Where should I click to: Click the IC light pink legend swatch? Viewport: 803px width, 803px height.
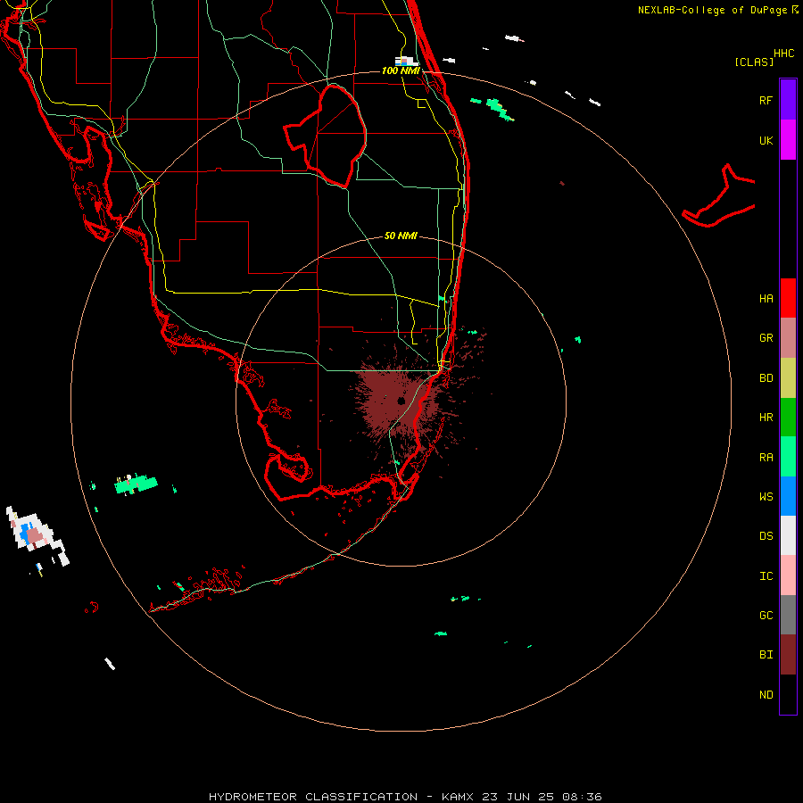[x=788, y=575]
